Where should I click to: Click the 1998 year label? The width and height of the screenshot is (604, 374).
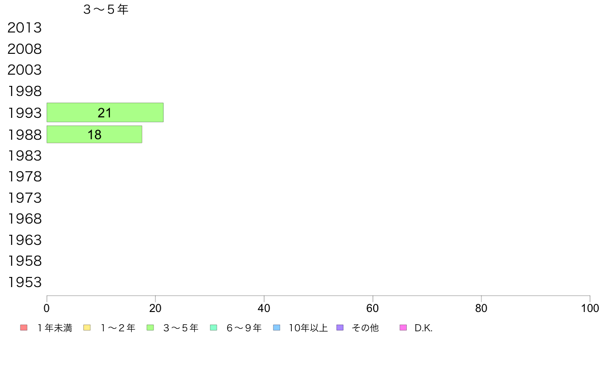tap(24, 91)
